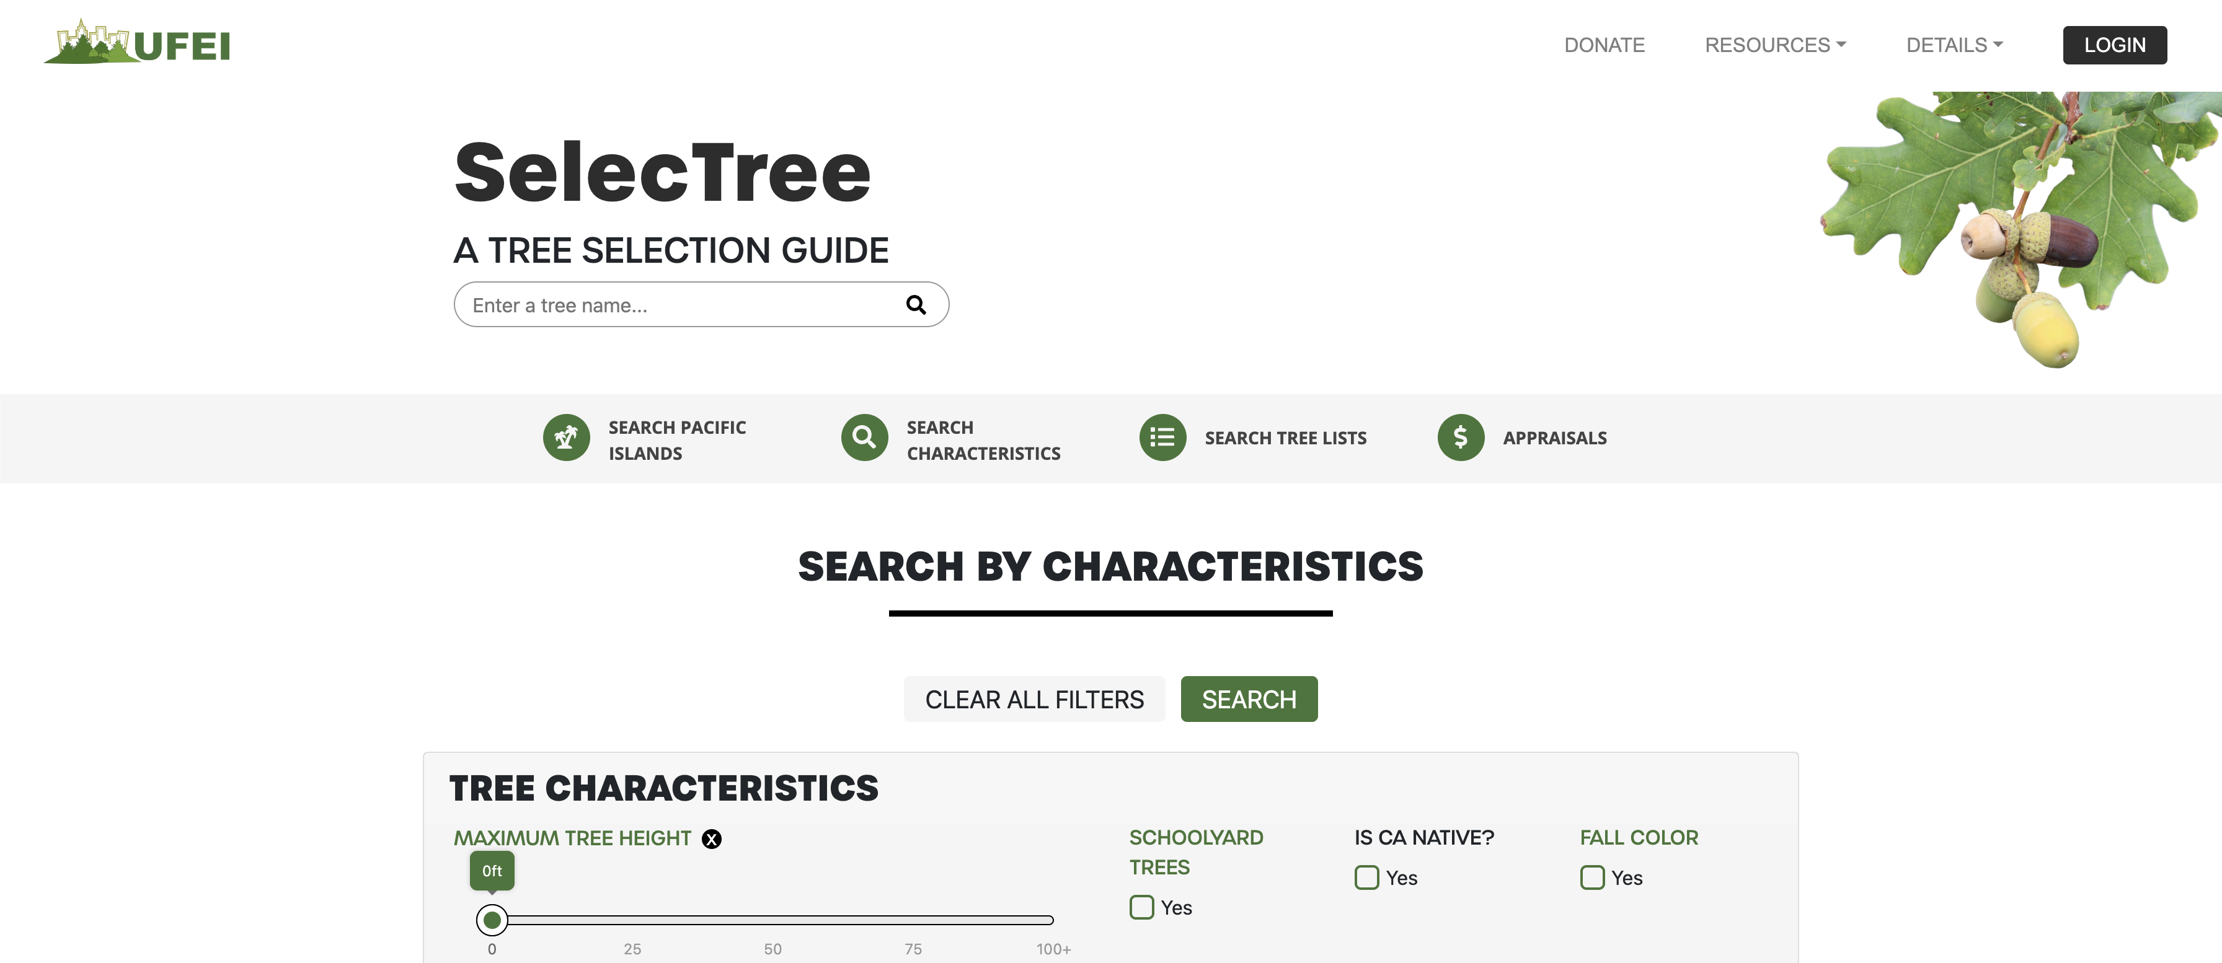2222x963 pixels.
Task: Click the Search Characteristics magnifier icon
Action: coord(864,437)
